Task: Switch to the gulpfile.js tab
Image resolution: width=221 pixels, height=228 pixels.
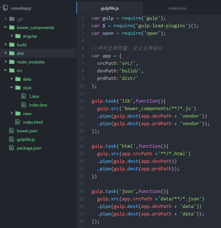Action: (x=110, y=8)
